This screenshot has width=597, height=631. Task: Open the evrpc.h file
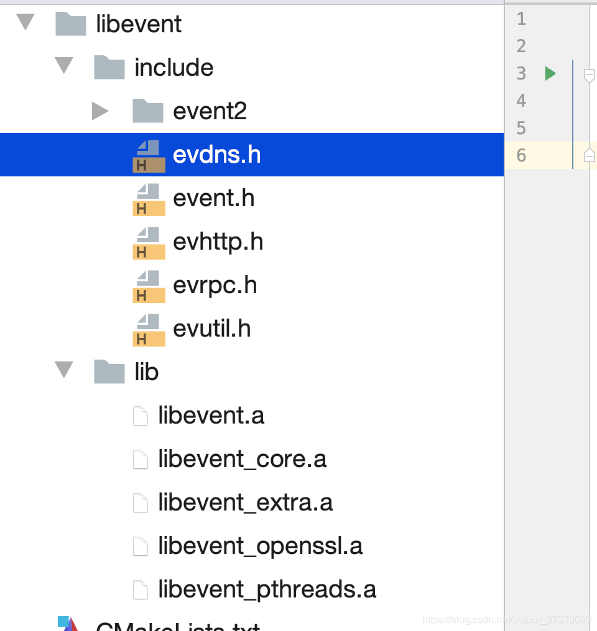215,286
